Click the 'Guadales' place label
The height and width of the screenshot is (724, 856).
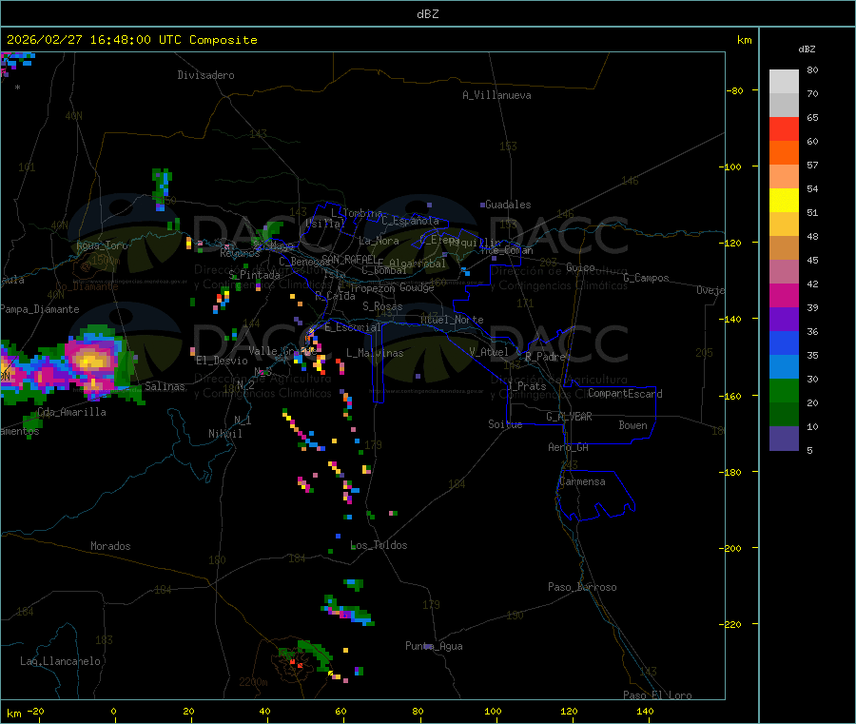point(508,205)
